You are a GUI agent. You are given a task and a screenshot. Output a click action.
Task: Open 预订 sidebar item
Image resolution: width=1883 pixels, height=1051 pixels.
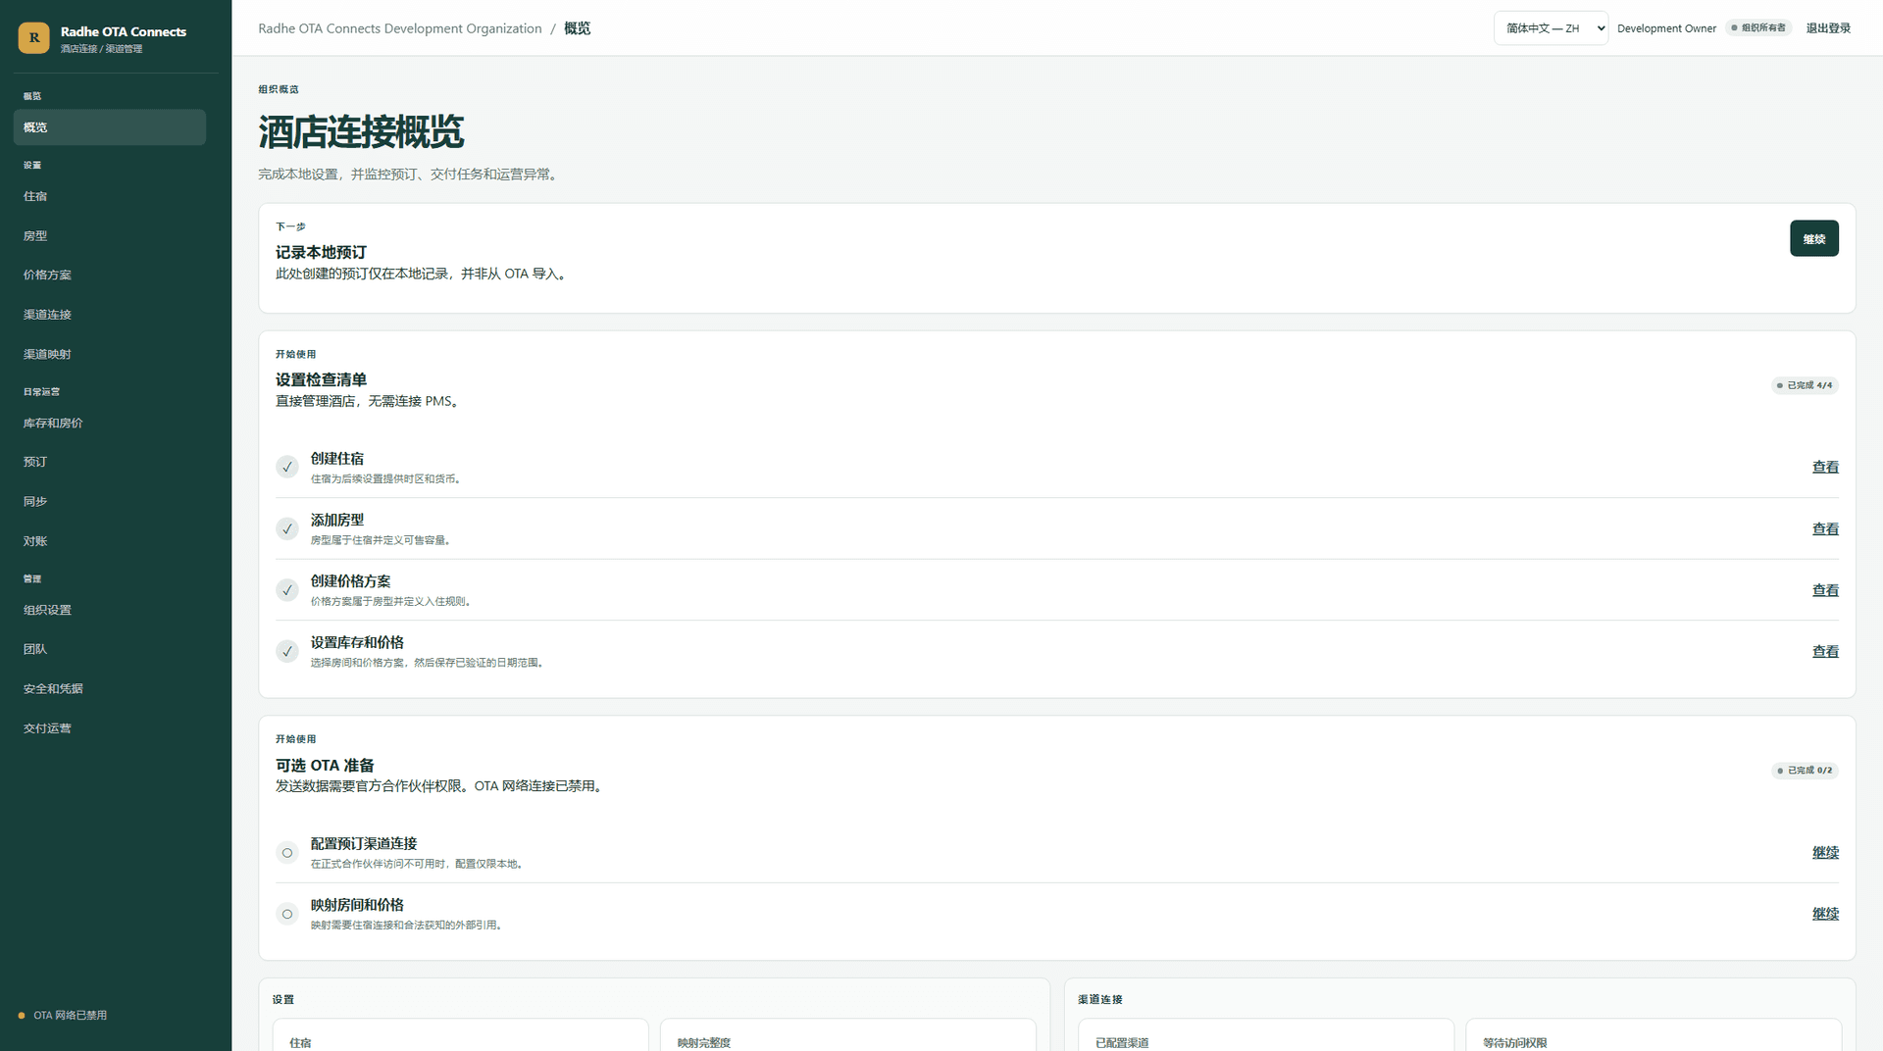(x=110, y=462)
